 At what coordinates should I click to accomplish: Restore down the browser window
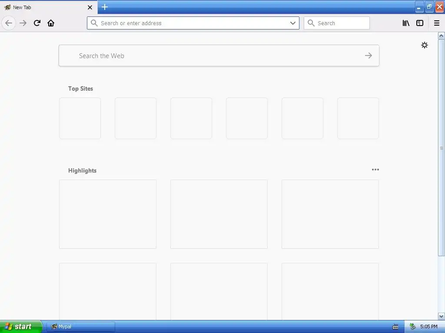point(429,7)
